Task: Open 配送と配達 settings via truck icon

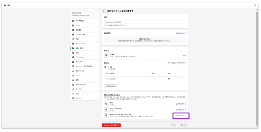Action: coord(73,48)
